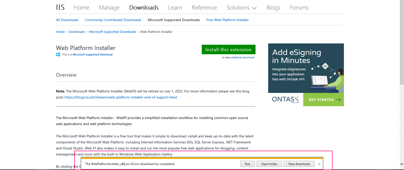Click the Web Platform Installer page heading
404x170 pixels.
(x=86, y=48)
